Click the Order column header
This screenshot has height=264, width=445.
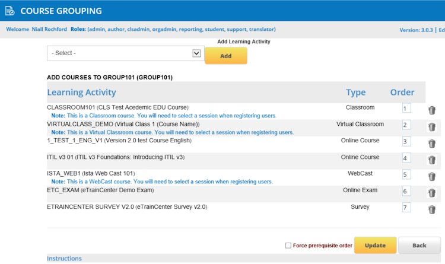coord(402,93)
